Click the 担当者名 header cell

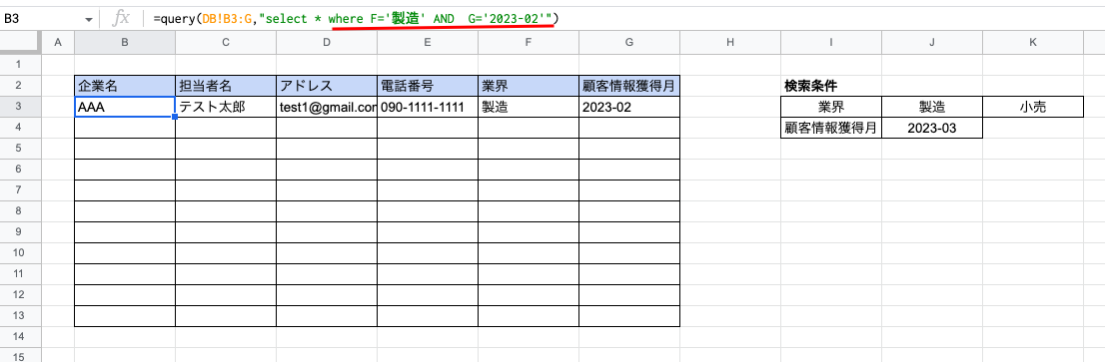[226, 86]
